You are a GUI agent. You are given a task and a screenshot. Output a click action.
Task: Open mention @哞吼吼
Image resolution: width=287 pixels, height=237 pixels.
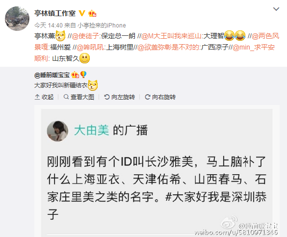[x=90, y=47]
